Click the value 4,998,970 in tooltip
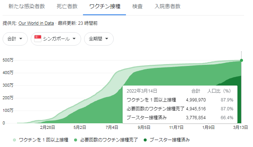The height and width of the screenshot is (147, 253). click(x=196, y=100)
